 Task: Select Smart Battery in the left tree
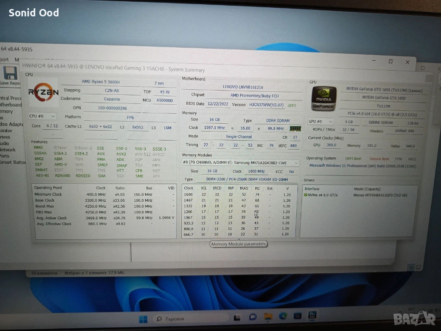click(13, 162)
